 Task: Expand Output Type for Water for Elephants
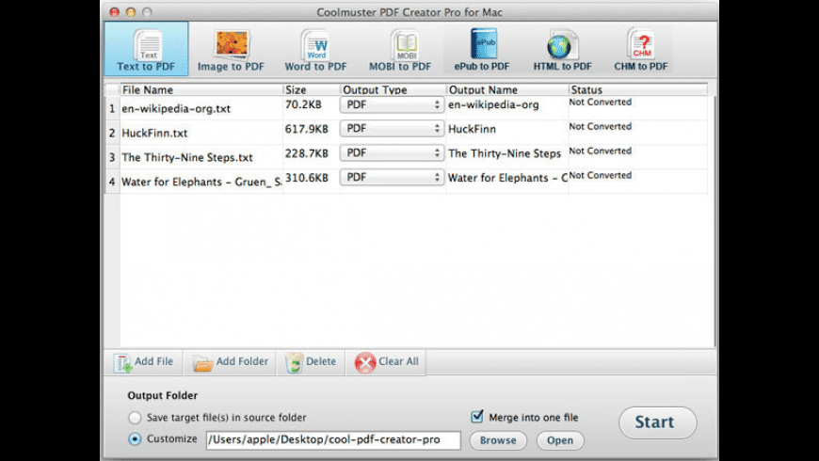click(392, 178)
